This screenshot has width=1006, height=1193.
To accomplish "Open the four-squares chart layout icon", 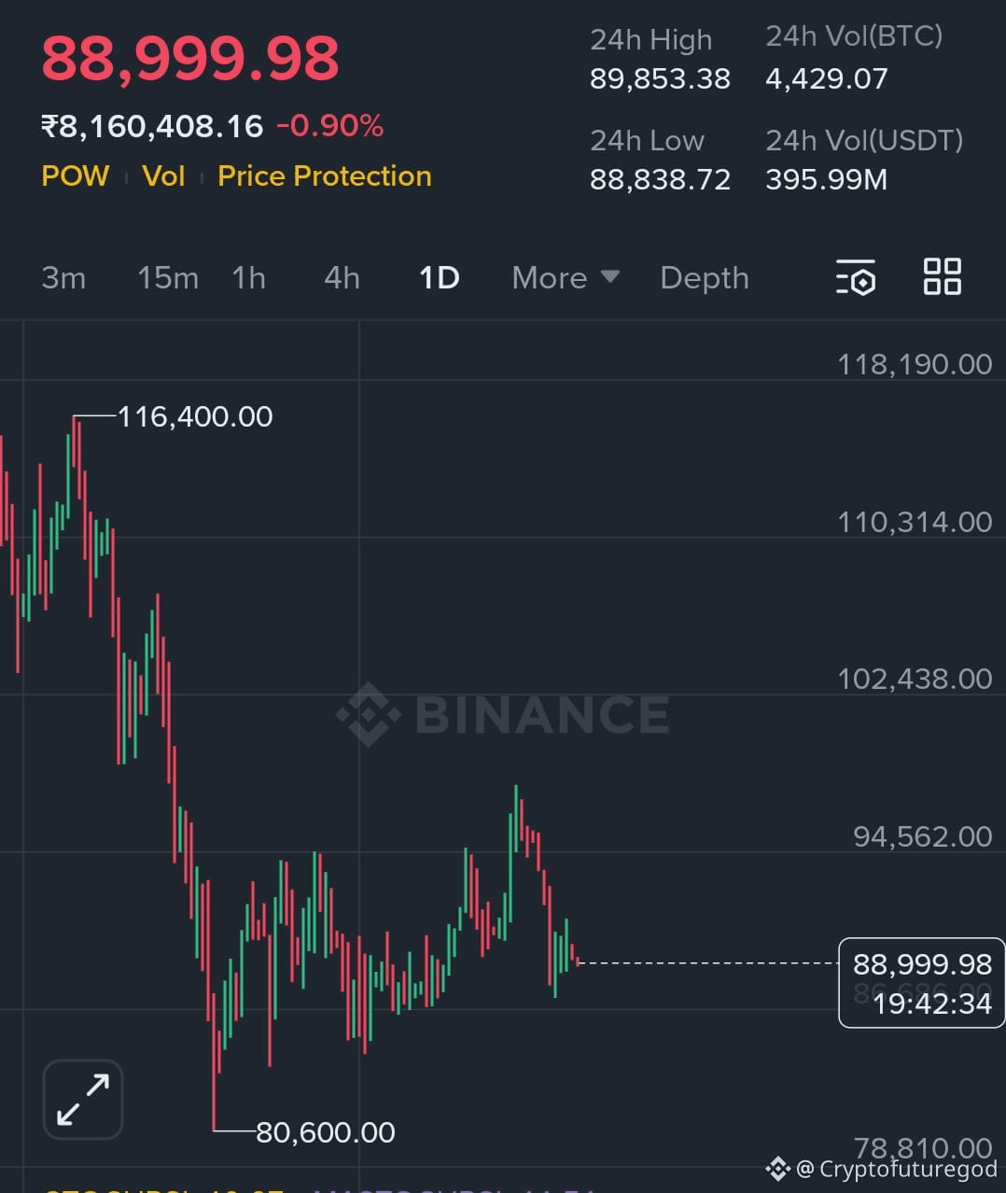I will coord(942,277).
